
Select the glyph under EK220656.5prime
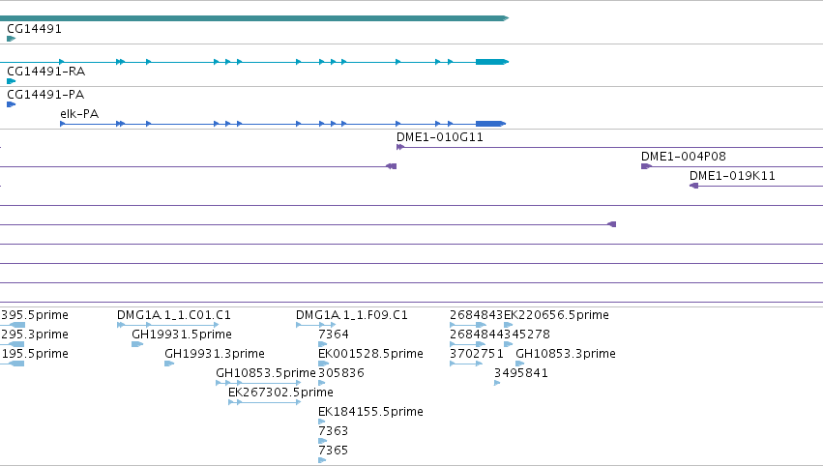[508, 325]
